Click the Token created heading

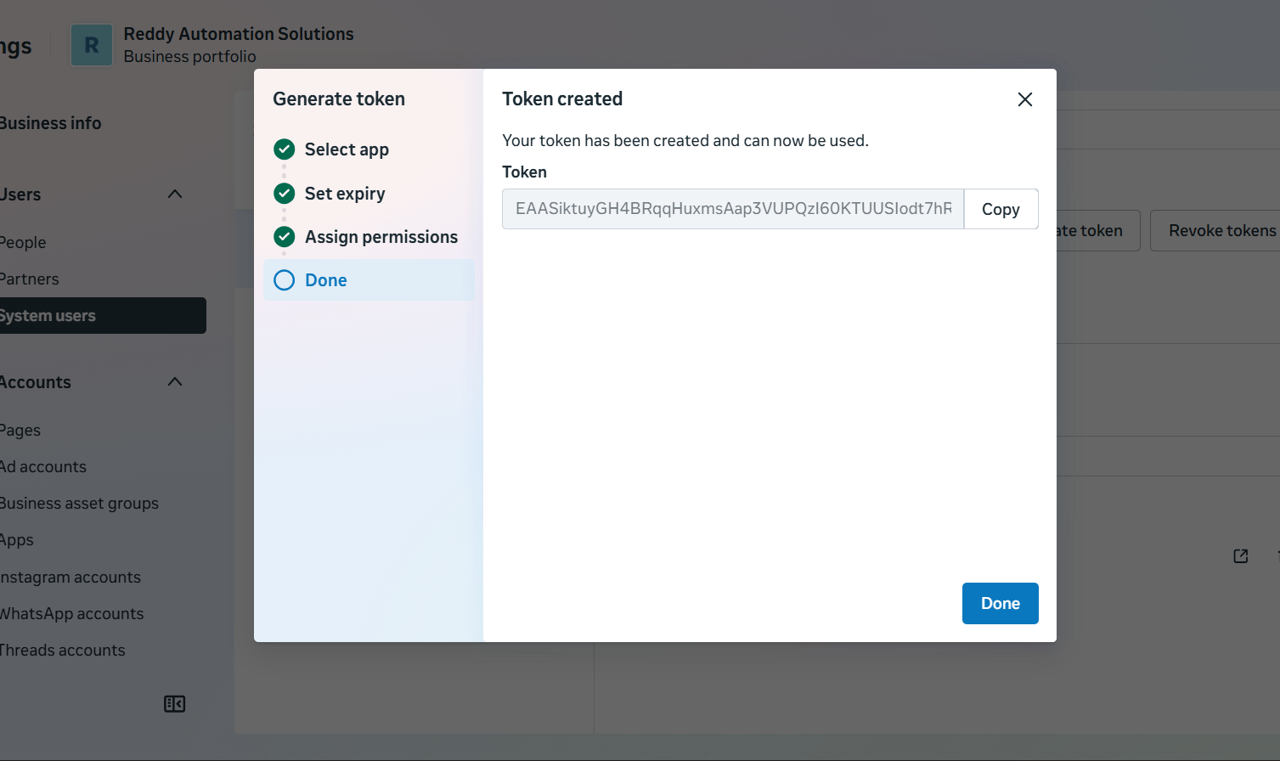[562, 99]
